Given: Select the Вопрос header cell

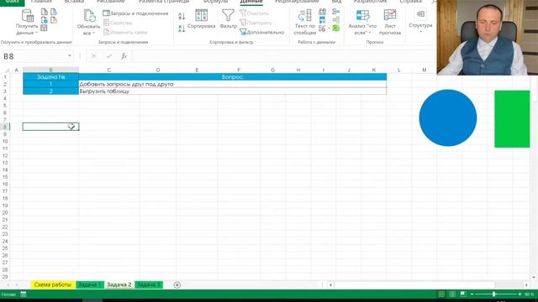Looking at the screenshot, I should (x=233, y=77).
